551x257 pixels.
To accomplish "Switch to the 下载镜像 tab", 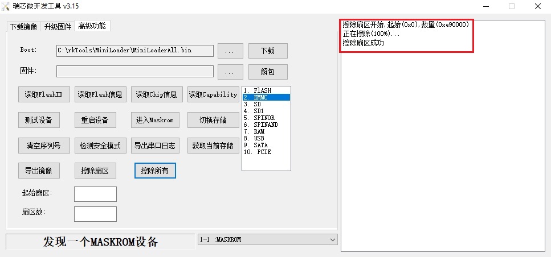I will (23, 27).
